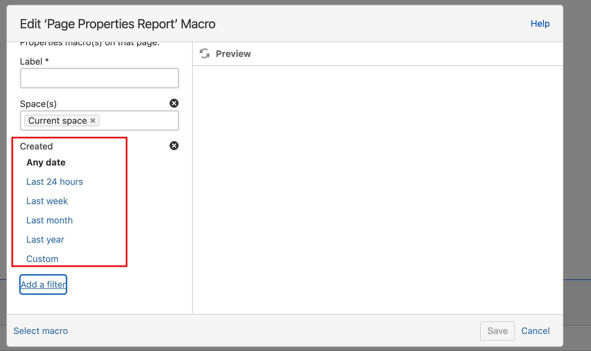Click 'Select macro' to change macro

[40, 331]
